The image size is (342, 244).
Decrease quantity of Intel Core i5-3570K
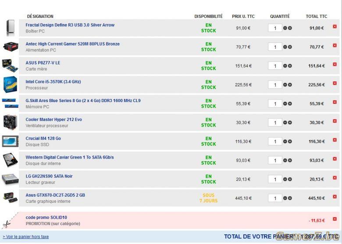(x=285, y=85)
